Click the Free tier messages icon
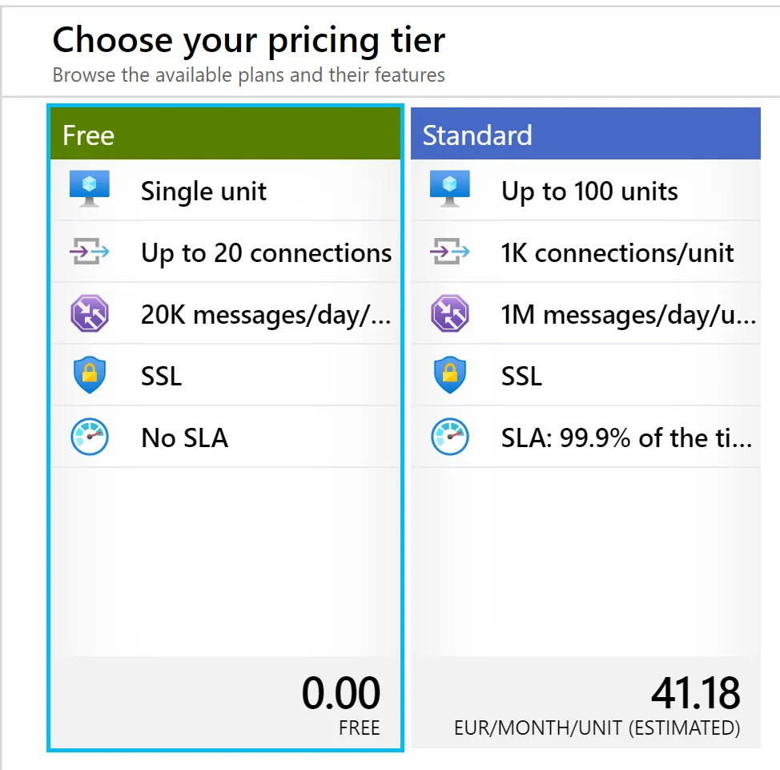The width and height of the screenshot is (780, 770). [90, 314]
